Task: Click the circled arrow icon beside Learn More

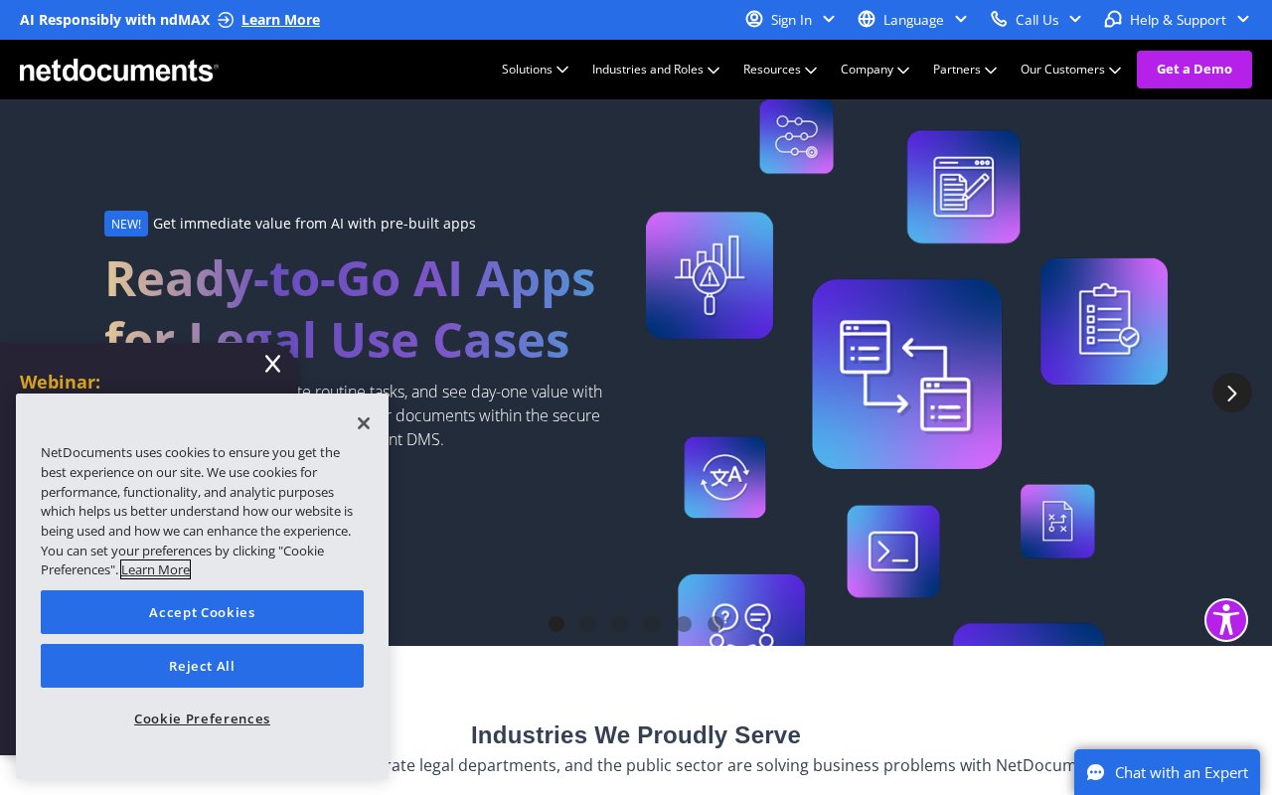Action: coord(226,20)
